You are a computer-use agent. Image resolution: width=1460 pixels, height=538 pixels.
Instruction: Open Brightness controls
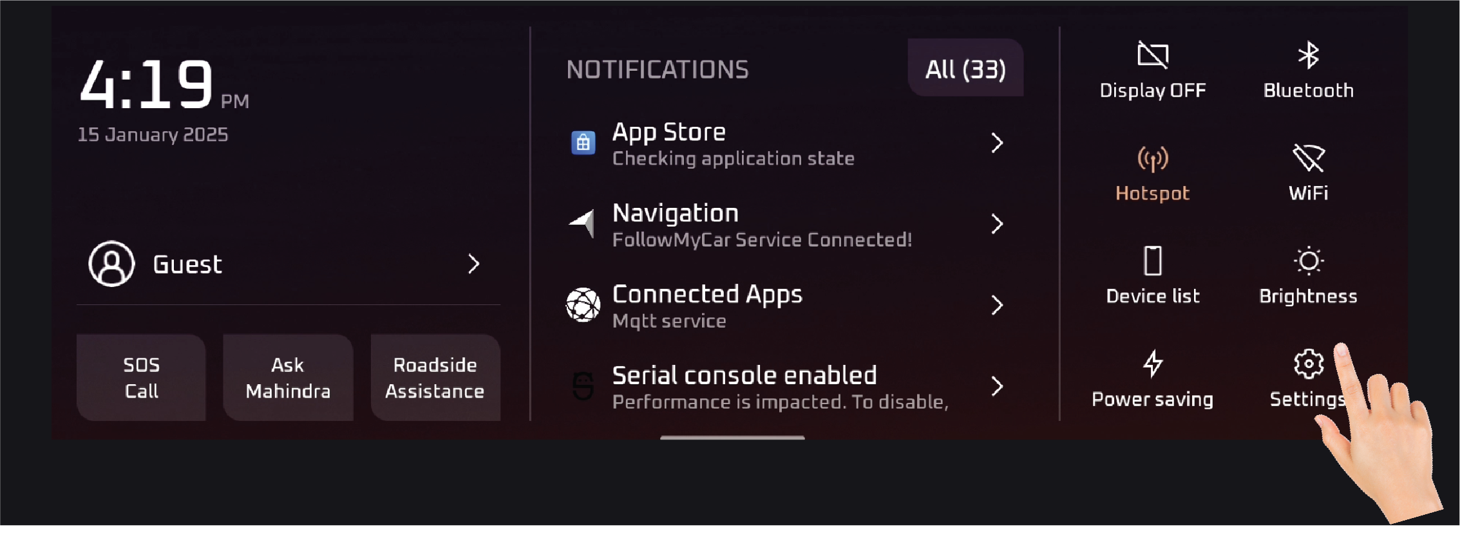point(1308,275)
